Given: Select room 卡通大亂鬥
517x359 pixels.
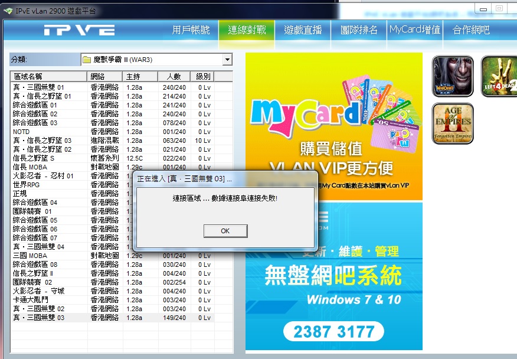Looking at the screenshot, I should [x=113, y=300].
